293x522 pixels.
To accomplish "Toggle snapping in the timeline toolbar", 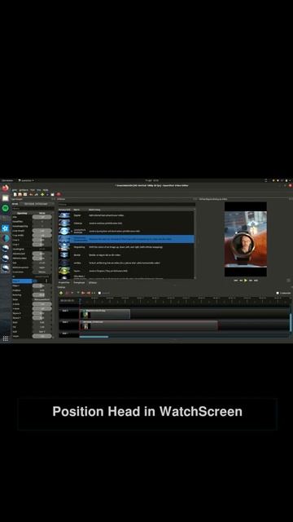I will pyautogui.click(x=68, y=293).
